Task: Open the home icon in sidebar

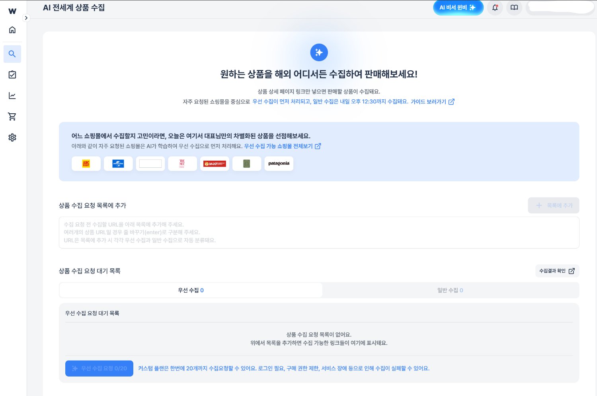Action: (x=12, y=30)
